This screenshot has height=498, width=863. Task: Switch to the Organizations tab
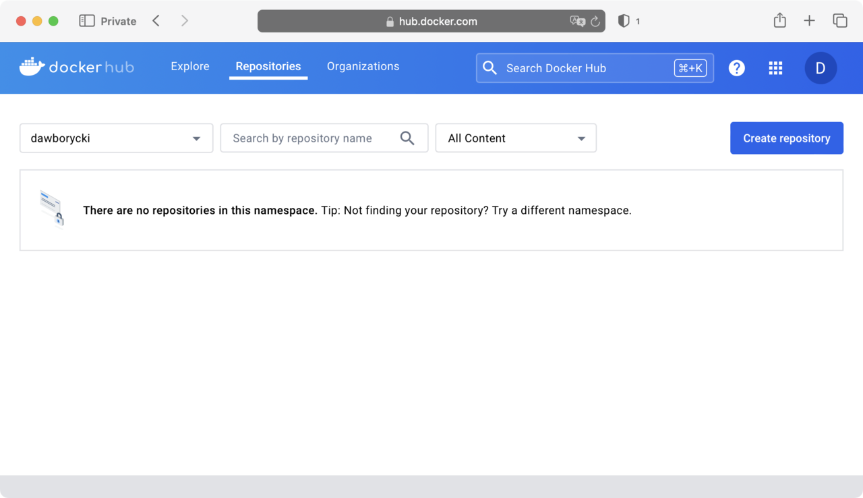coord(363,66)
